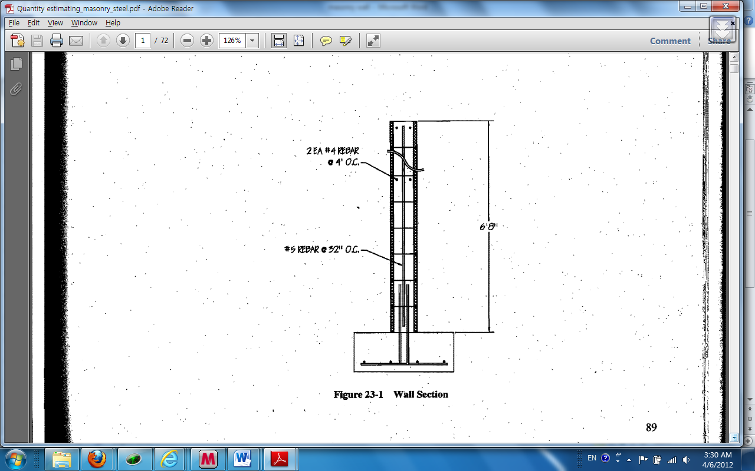Toggle Fit Width page view
Screen dimensions: 755x471
point(278,41)
